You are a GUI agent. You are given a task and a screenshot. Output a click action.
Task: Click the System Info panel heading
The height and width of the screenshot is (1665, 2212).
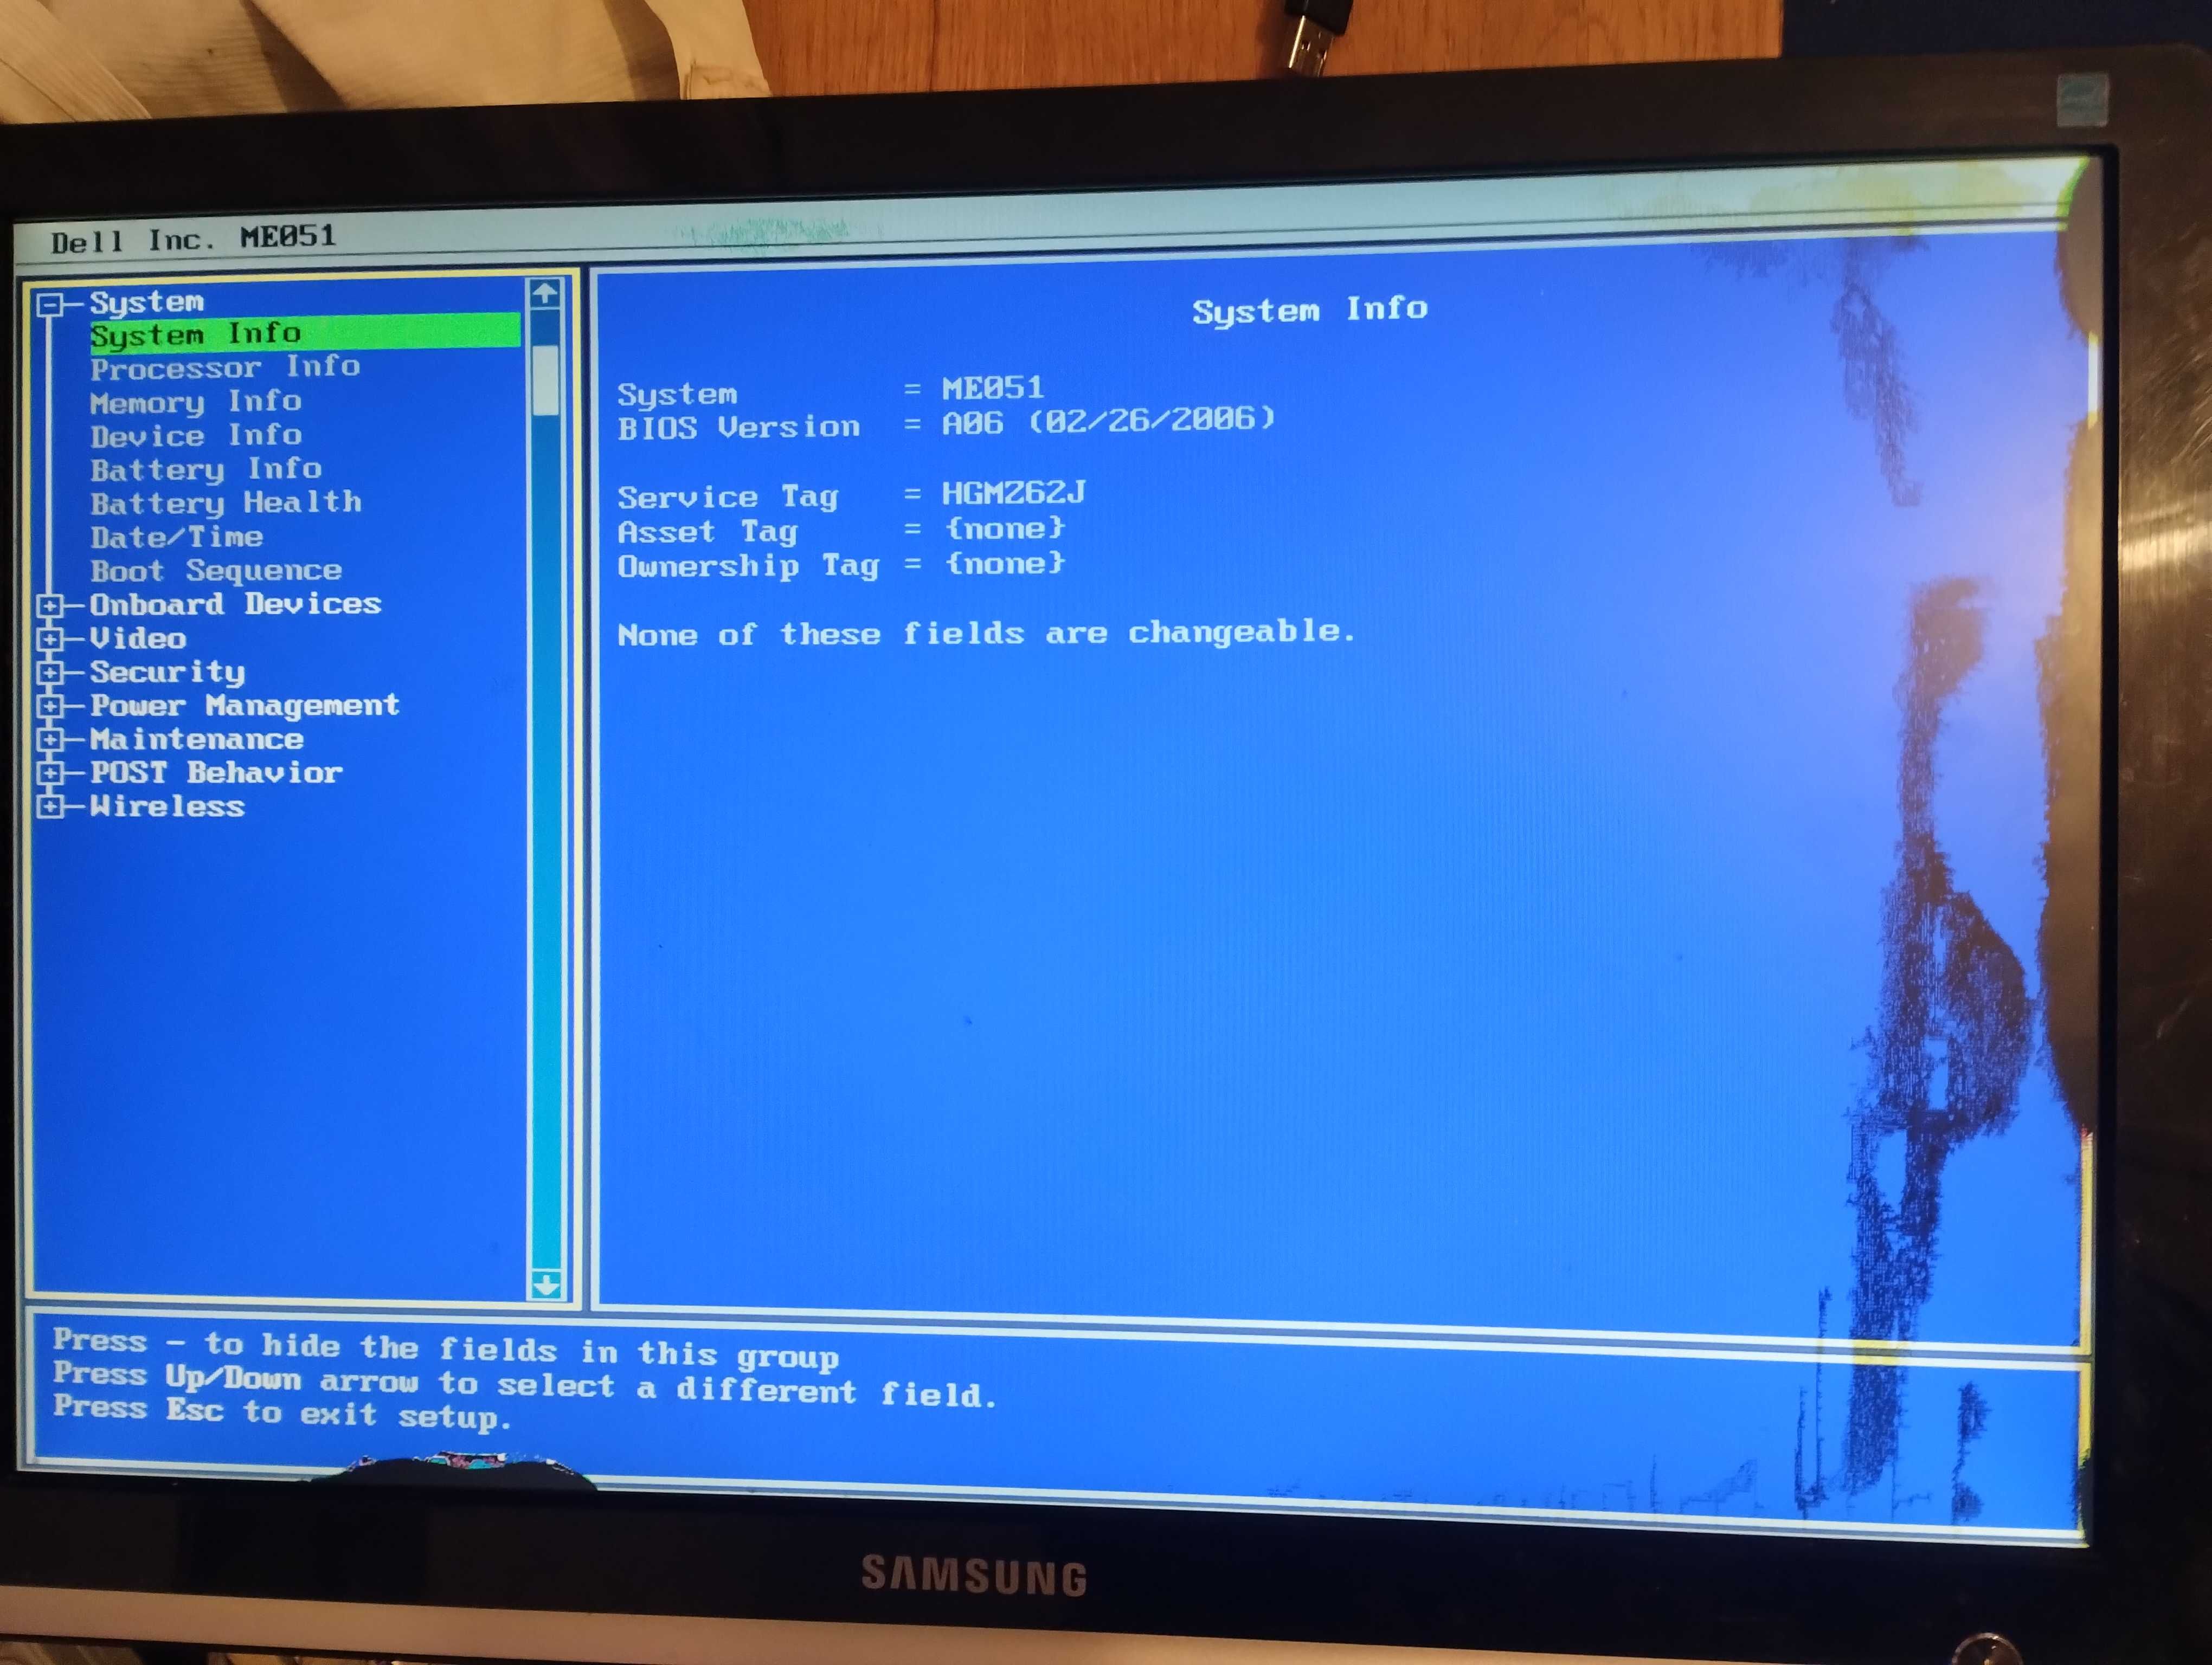[1309, 310]
